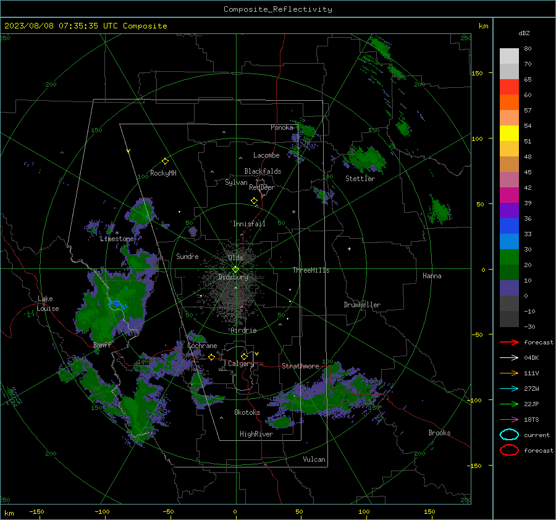Click the Hanna town label

[x=432, y=276]
